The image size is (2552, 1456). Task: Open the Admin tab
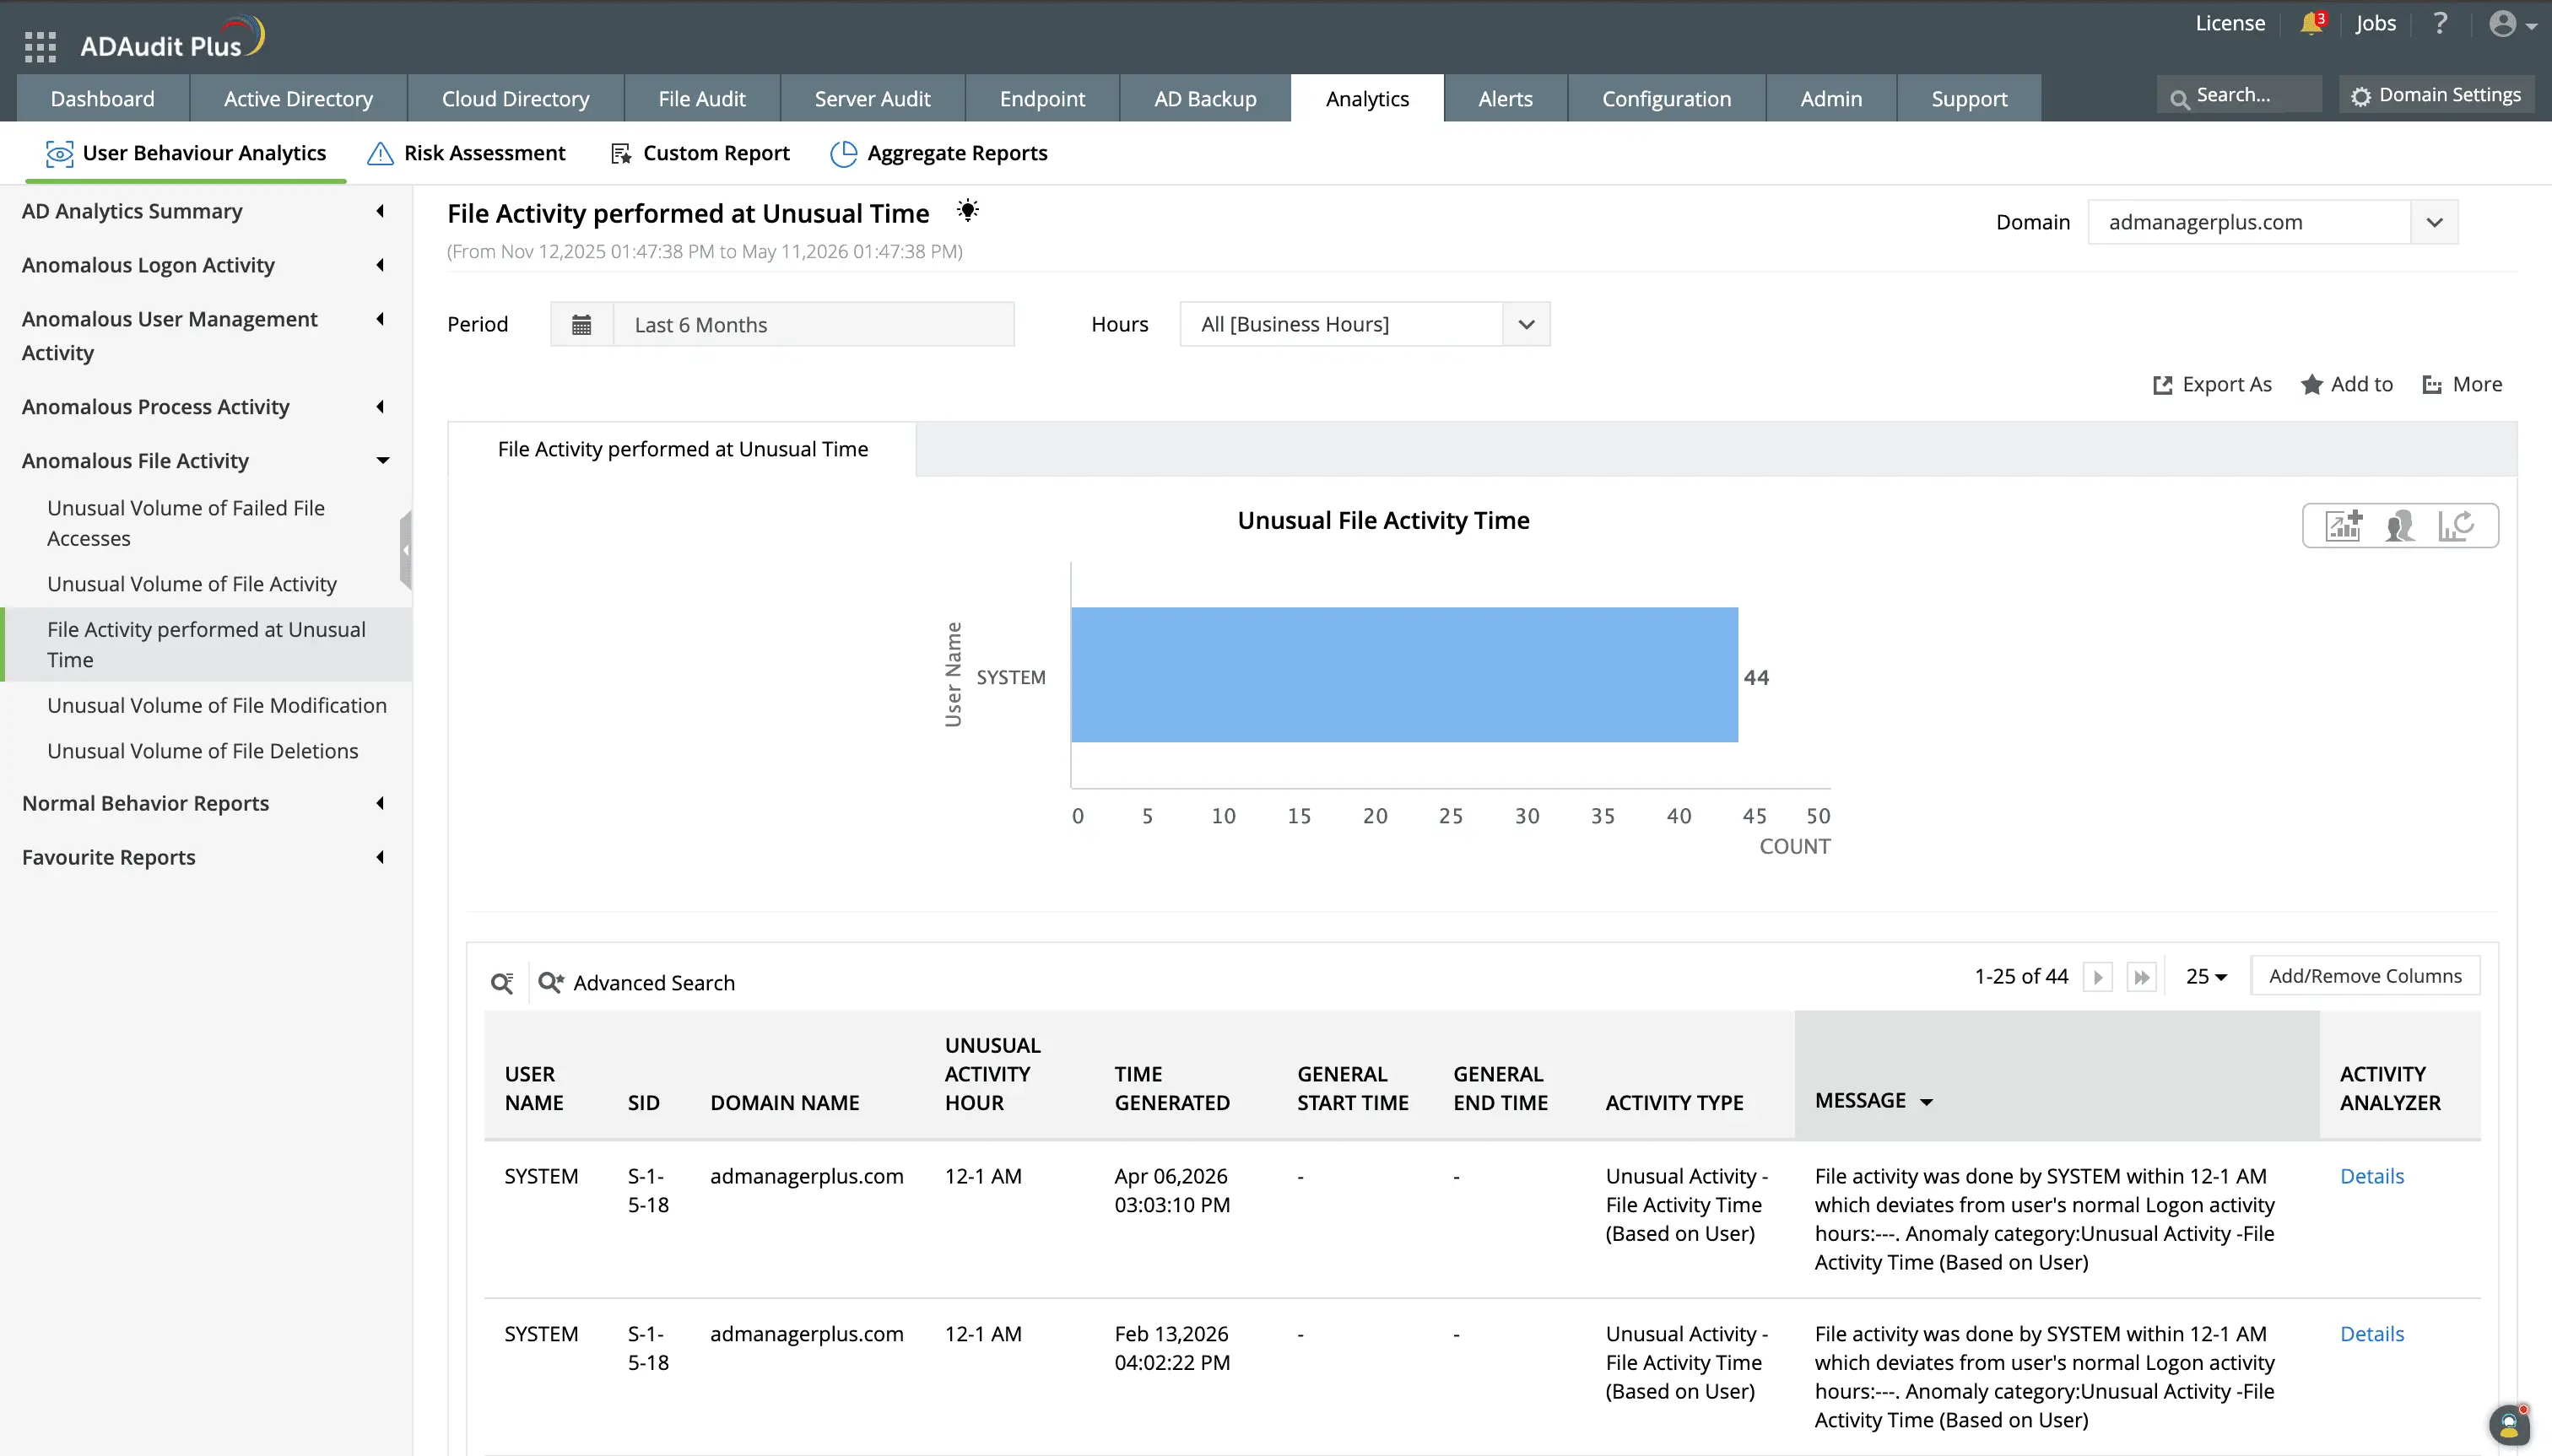[x=1830, y=98]
